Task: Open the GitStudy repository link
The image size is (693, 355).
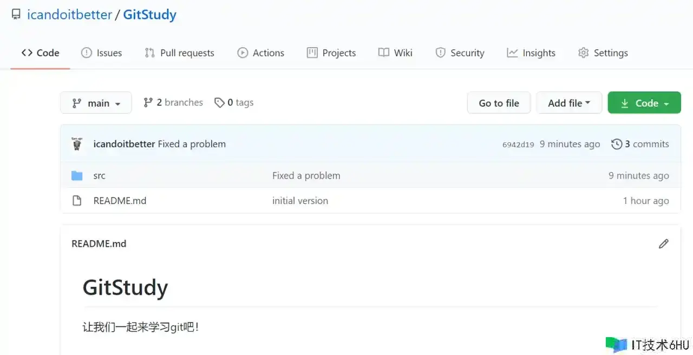Action: [150, 15]
